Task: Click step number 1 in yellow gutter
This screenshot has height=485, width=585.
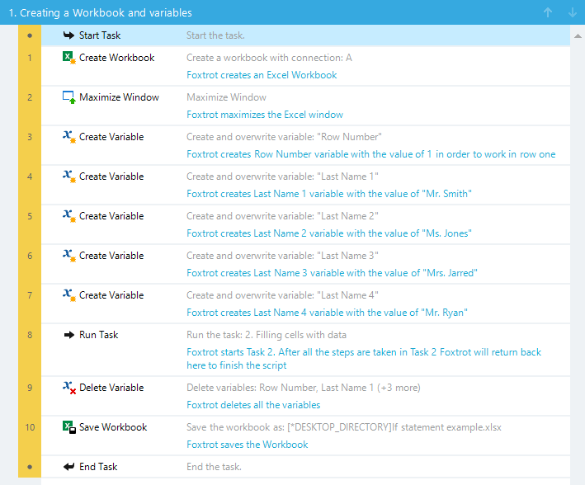Action: [30, 58]
